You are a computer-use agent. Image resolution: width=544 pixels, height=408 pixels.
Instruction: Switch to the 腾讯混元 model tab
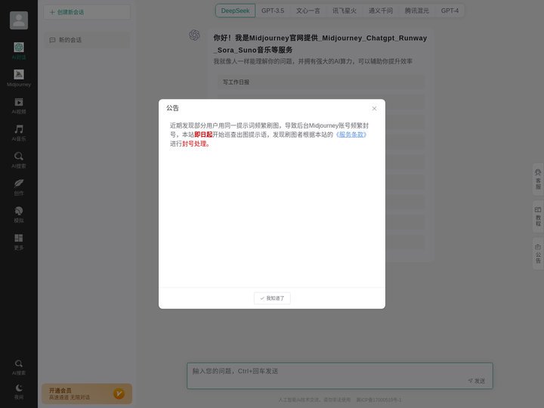416,11
